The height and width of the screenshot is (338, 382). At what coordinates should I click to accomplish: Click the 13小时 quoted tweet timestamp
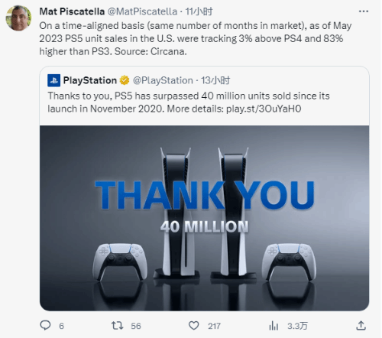pyautogui.click(x=215, y=80)
